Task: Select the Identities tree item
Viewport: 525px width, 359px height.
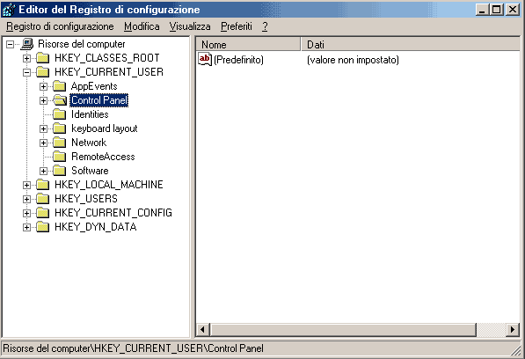Action: click(x=90, y=114)
